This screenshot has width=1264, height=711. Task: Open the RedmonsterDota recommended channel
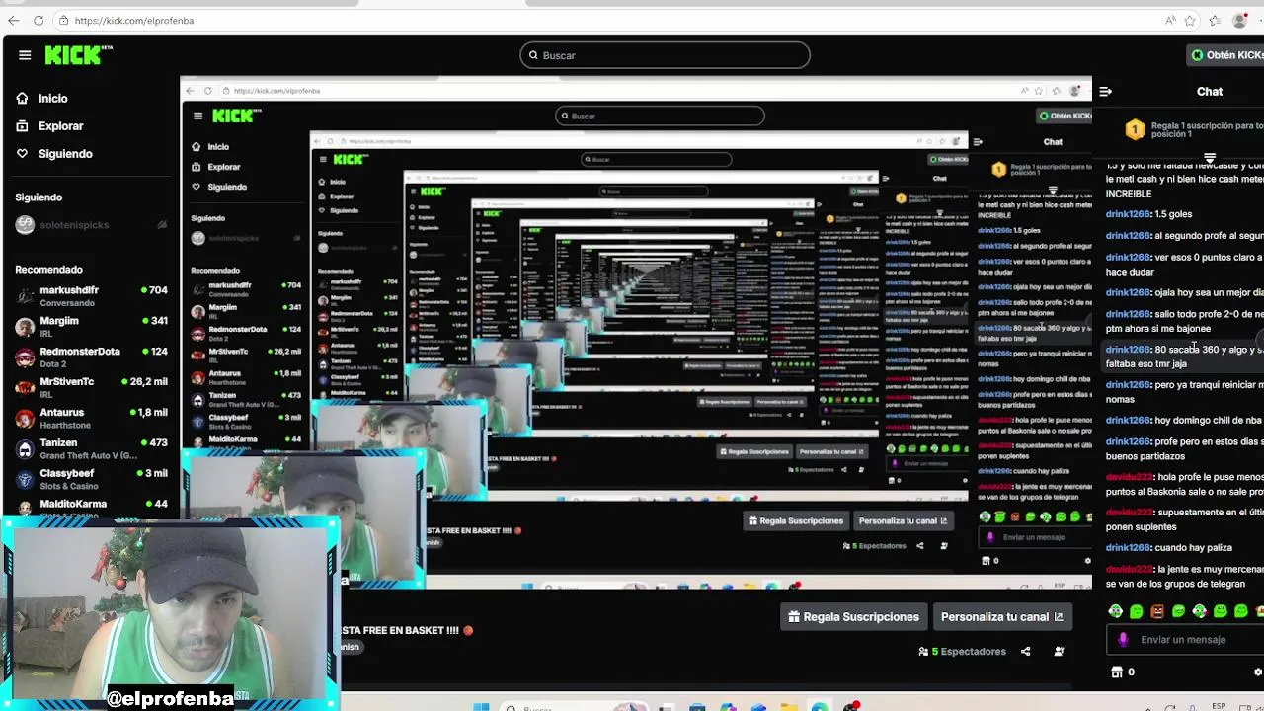(x=91, y=357)
